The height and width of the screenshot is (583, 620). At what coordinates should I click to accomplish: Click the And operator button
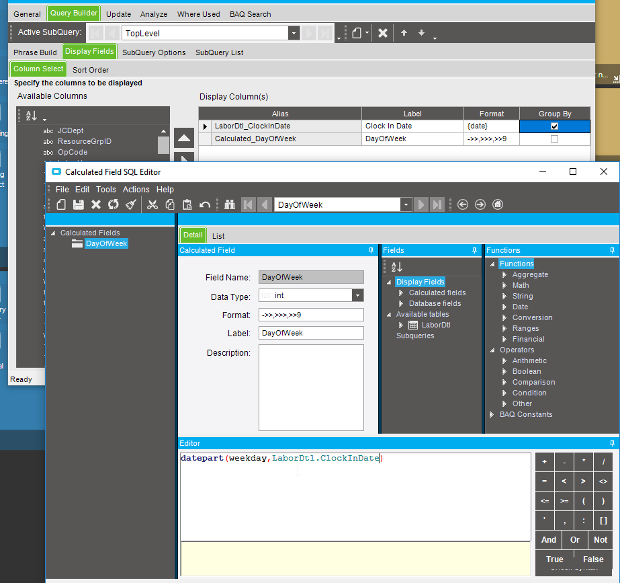549,539
